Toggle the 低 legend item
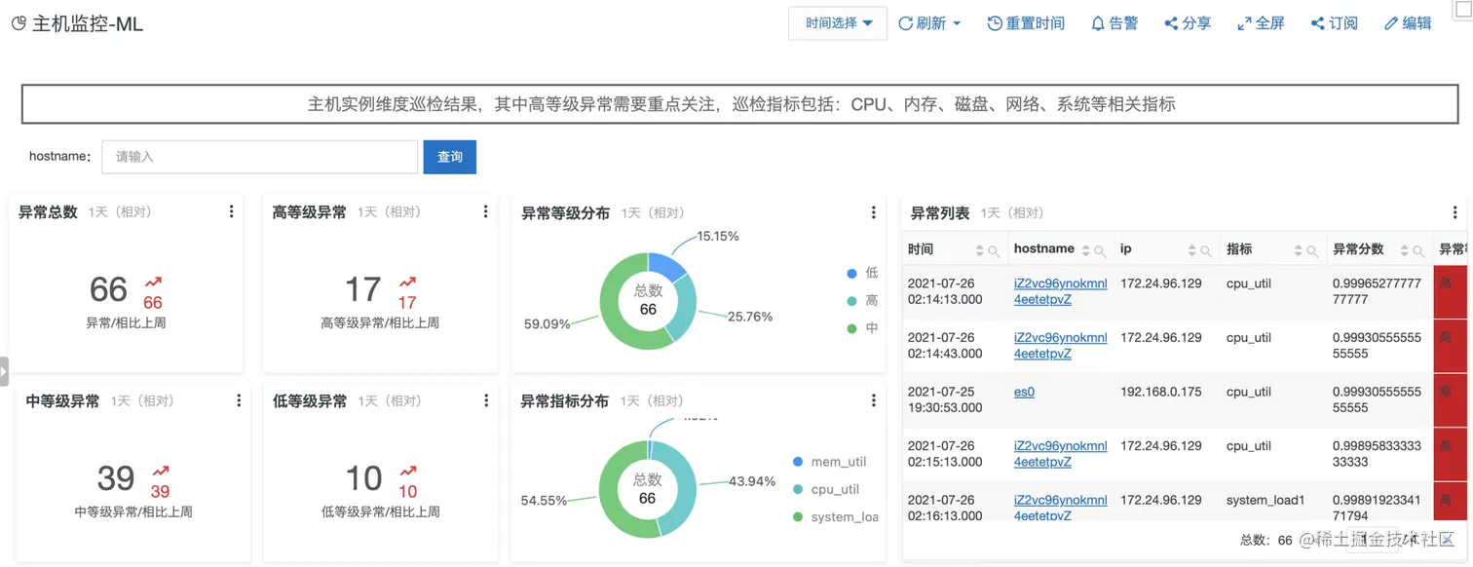The image size is (1473, 567). [862, 273]
